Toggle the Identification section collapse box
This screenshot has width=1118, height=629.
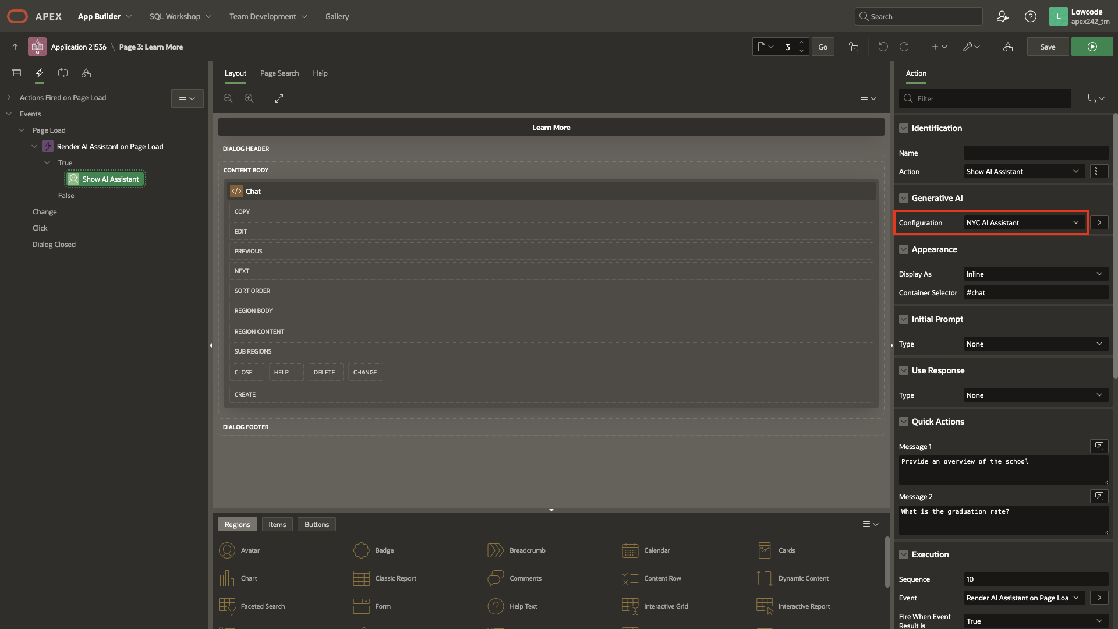point(904,128)
